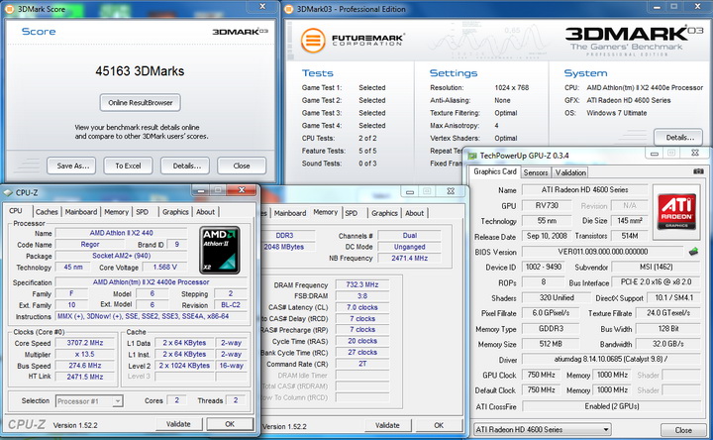Screen dimensions: 713x440
Task: Click the ATI Radeon logo in GPU-Z
Action: 676,212
